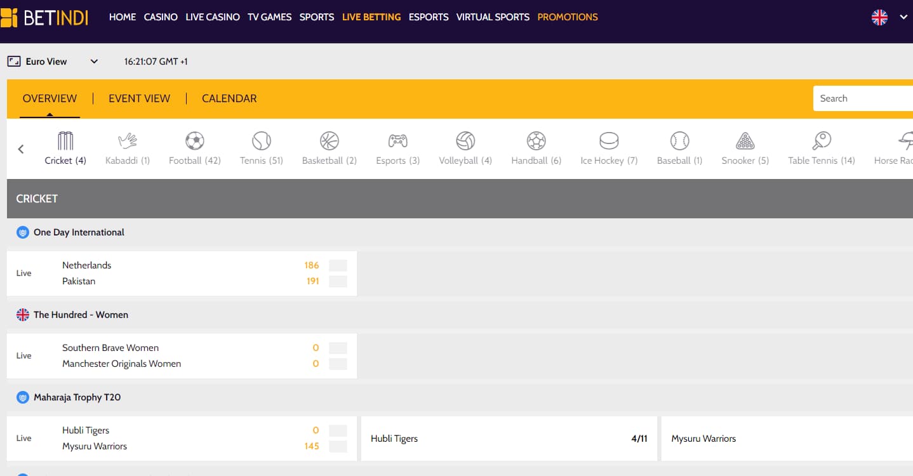Open the TV GAMES menu item

tap(270, 17)
